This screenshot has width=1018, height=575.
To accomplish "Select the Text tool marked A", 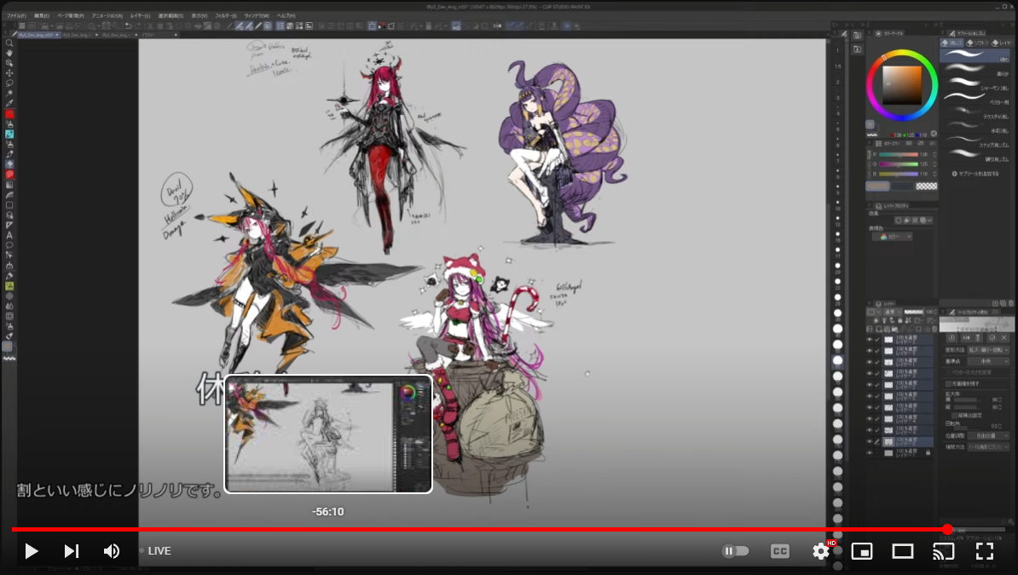I will (x=9, y=235).
